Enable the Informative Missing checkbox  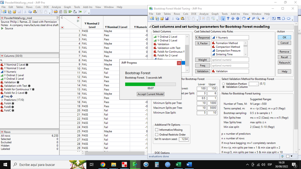tap(157, 130)
